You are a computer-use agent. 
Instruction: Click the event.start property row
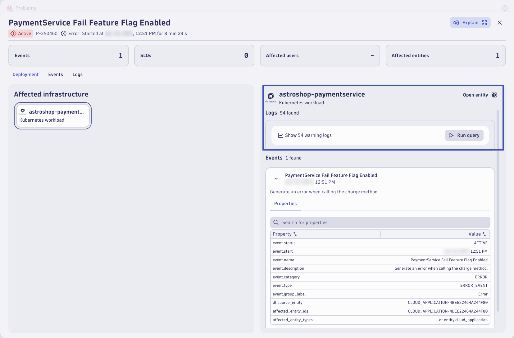[380, 251]
